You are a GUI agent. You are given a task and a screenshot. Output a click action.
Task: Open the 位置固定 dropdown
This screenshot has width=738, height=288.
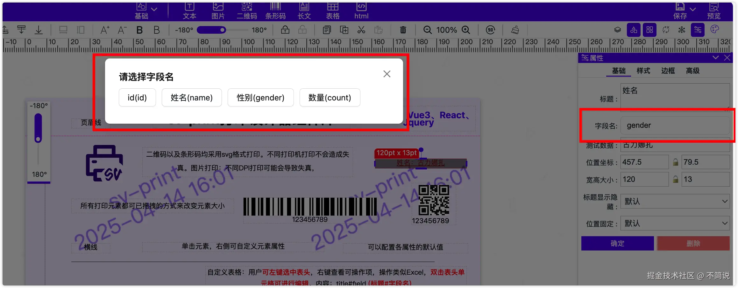coord(675,223)
